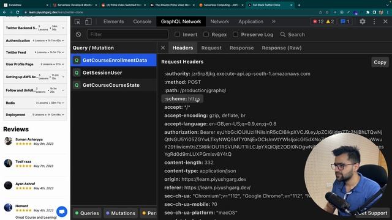
Task: Toggle the Queries filter
Action: pyautogui.click(x=87, y=213)
